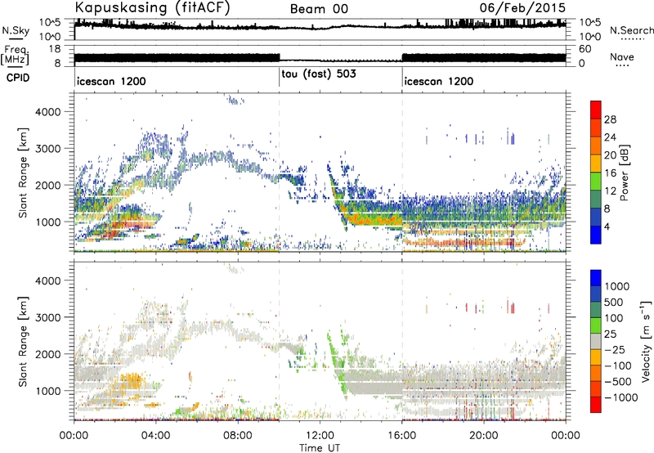Pick the grey middle segment of velocity colorbar
This screenshot has height=453, width=654.
(x=596, y=342)
